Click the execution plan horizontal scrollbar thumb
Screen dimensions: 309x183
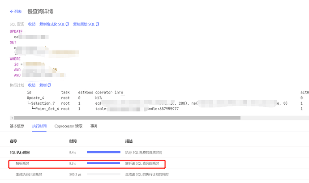[127, 118]
